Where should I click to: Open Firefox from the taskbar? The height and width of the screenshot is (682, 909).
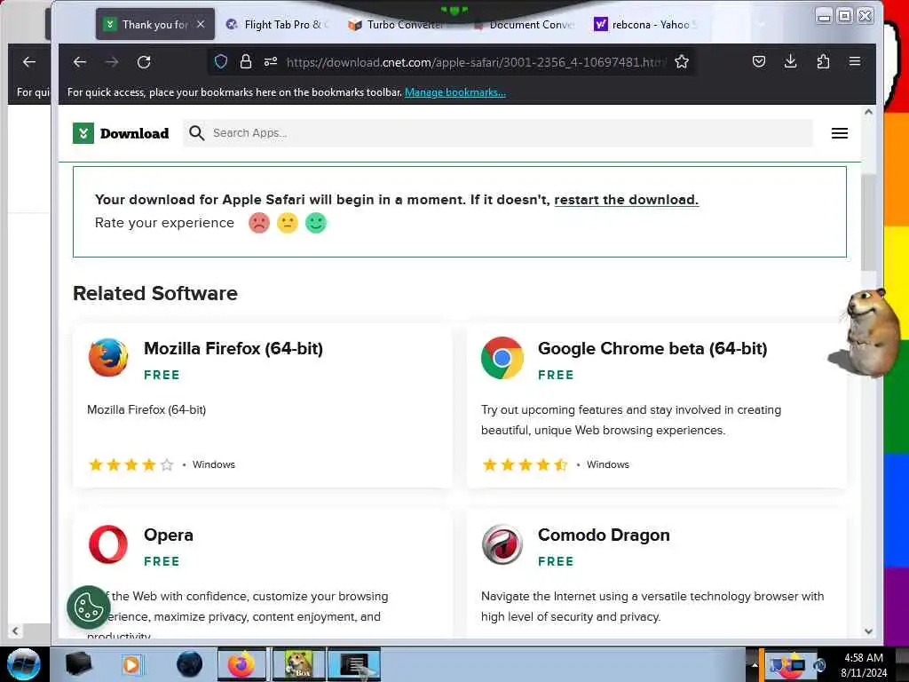point(241,664)
